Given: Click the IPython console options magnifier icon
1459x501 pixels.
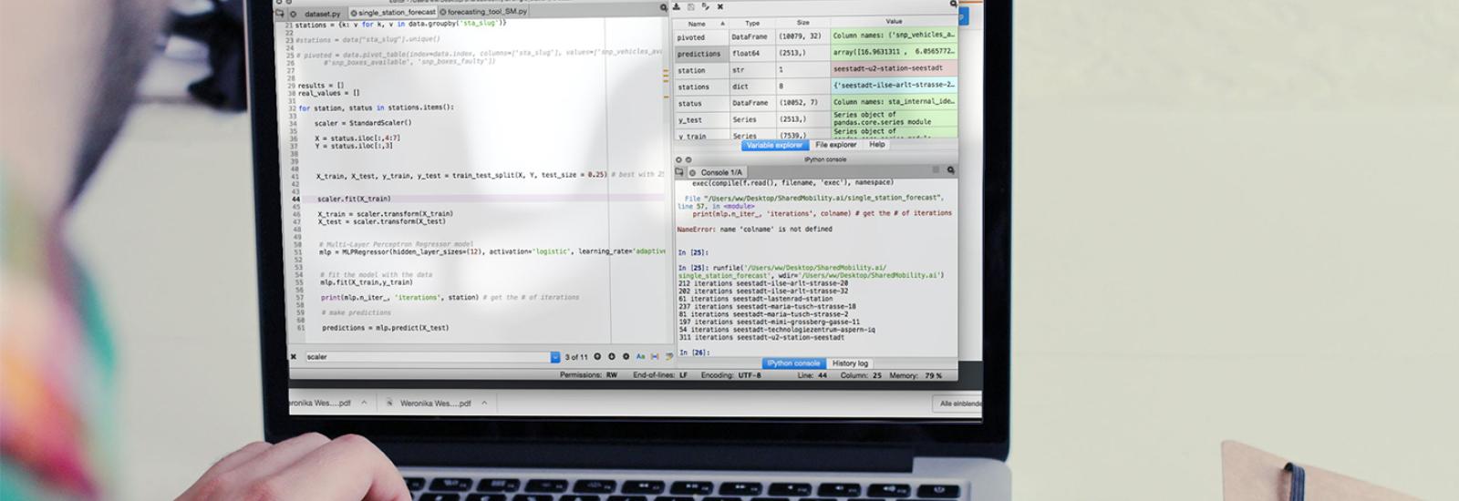Looking at the screenshot, I should 950,170.
